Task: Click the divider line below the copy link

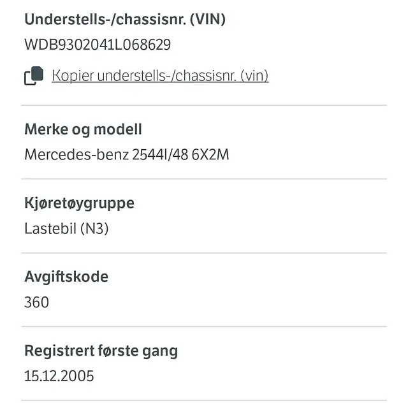Action: (204, 105)
